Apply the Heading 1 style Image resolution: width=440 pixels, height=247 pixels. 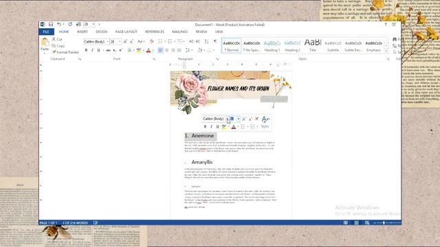272,46
